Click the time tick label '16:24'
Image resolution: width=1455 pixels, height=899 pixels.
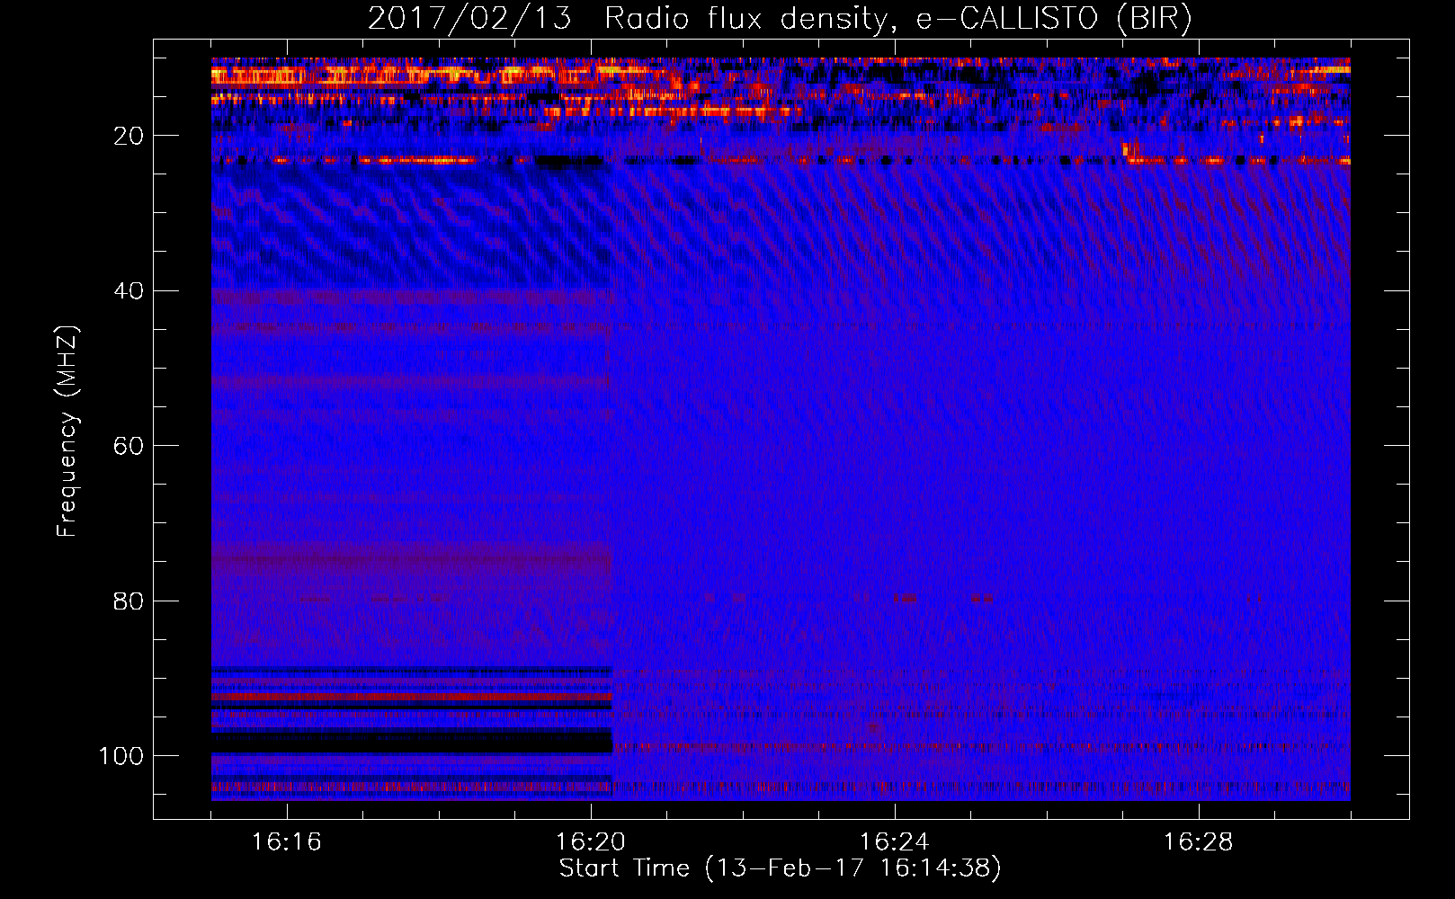(895, 842)
